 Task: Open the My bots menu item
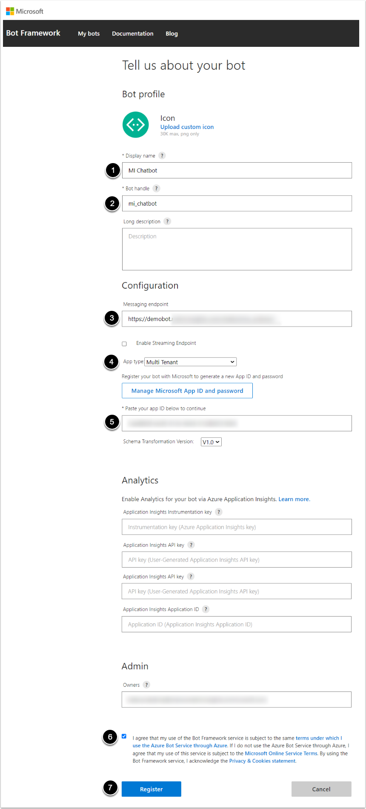point(89,34)
